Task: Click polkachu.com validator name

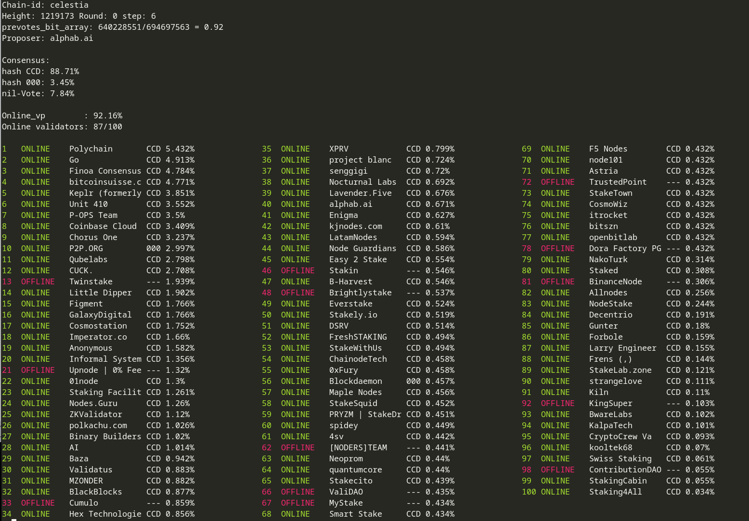Action: [x=98, y=425]
